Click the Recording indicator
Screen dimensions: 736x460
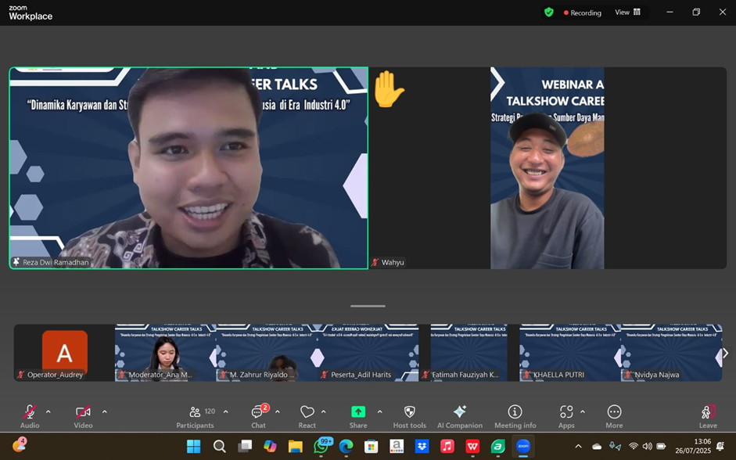583,13
